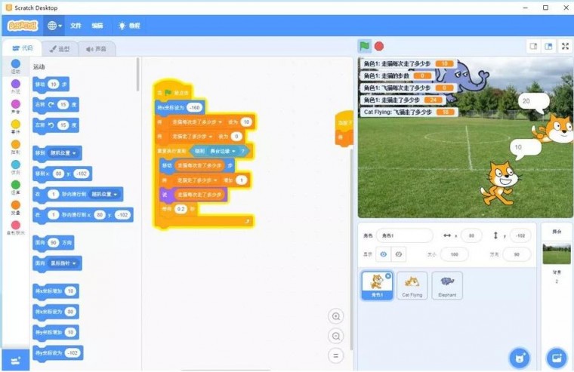Click the 等待 0.2 秒 script block
This screenshot has width=574, height=372.
[x=178, y=209]
